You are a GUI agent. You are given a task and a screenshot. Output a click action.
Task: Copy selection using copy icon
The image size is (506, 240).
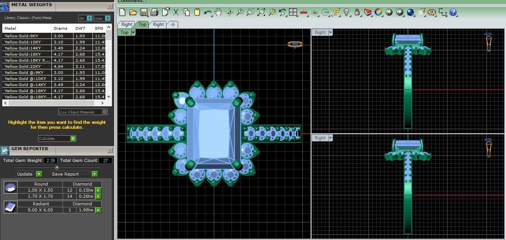point(187,12)
